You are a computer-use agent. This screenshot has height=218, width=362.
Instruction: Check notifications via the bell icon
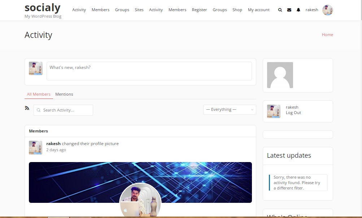click(x=298, y=10)
